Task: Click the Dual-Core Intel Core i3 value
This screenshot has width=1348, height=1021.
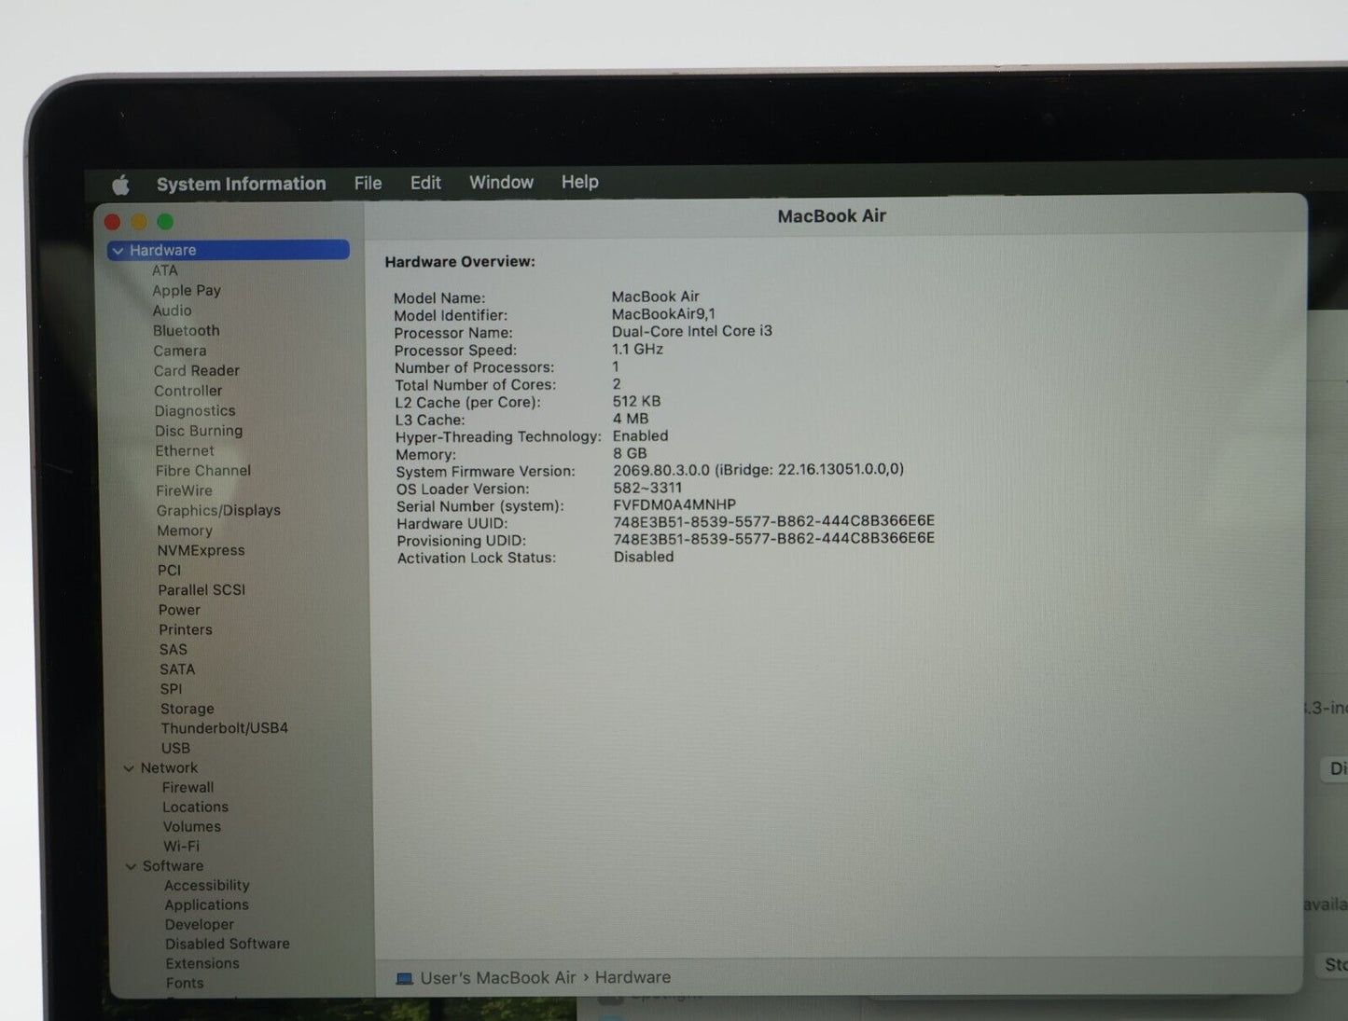Action: [692, 331]
